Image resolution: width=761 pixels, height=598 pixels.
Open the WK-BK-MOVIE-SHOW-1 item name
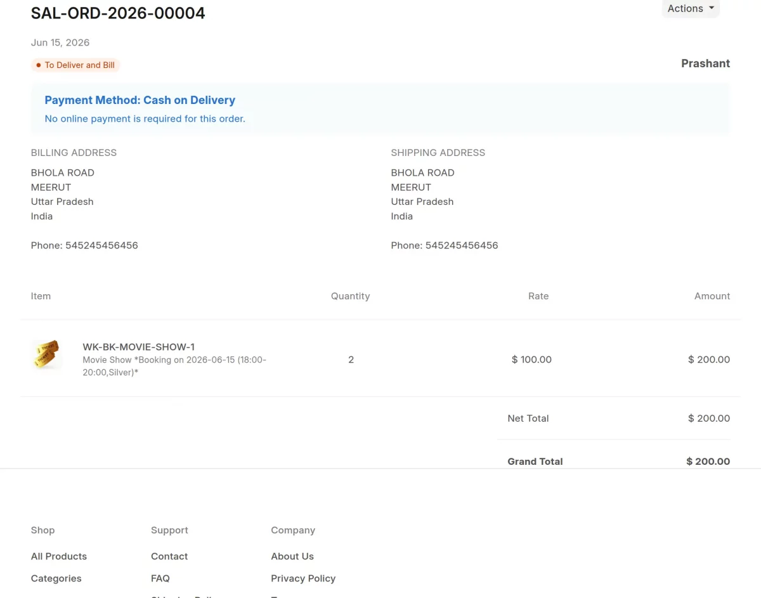(138, 347)
